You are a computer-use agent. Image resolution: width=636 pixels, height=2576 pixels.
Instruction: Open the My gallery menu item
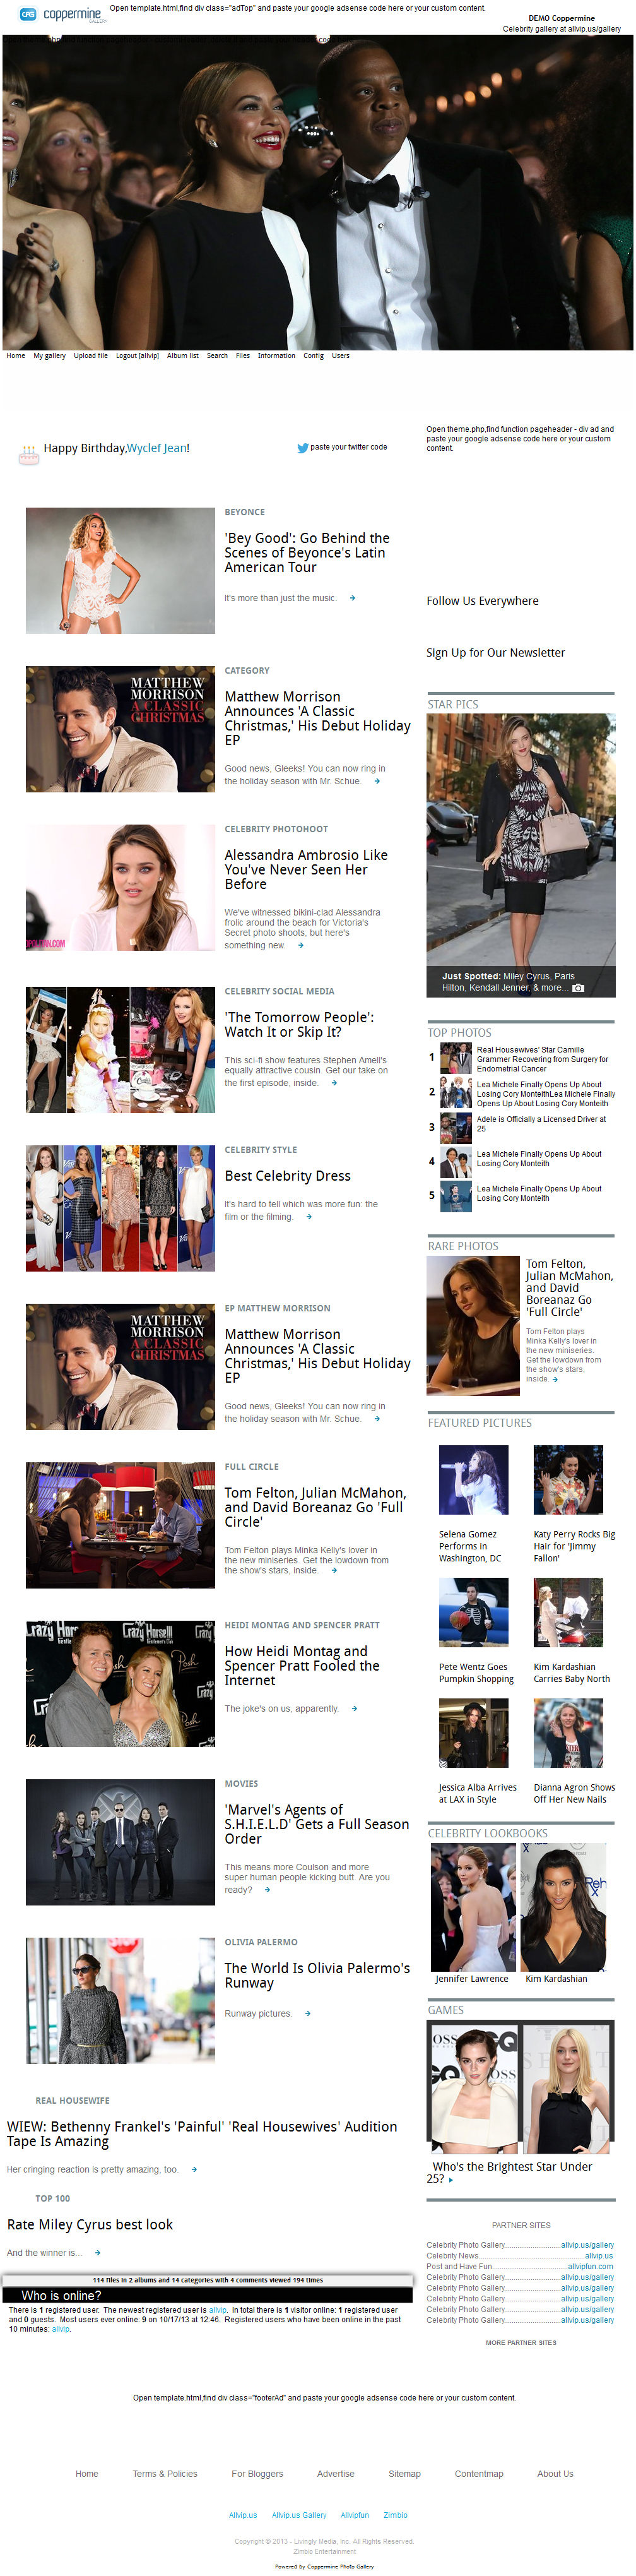point(49,355)
